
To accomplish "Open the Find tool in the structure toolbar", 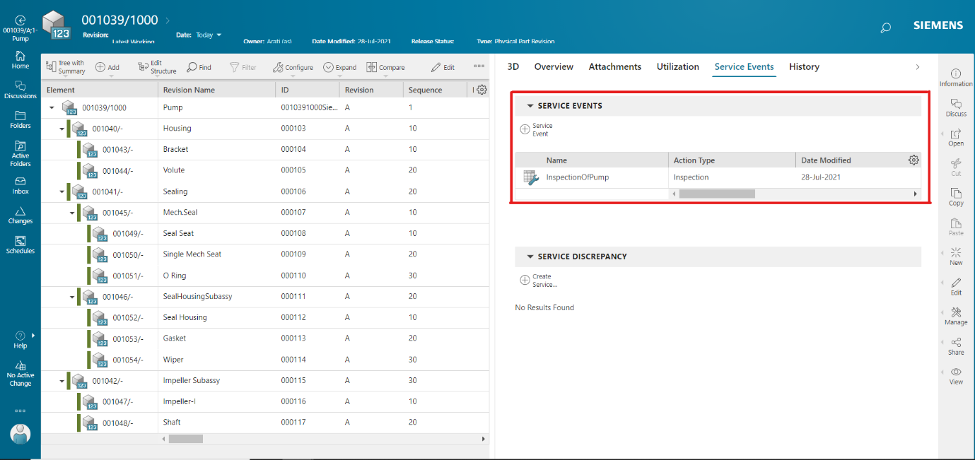I will pos(199,67).
